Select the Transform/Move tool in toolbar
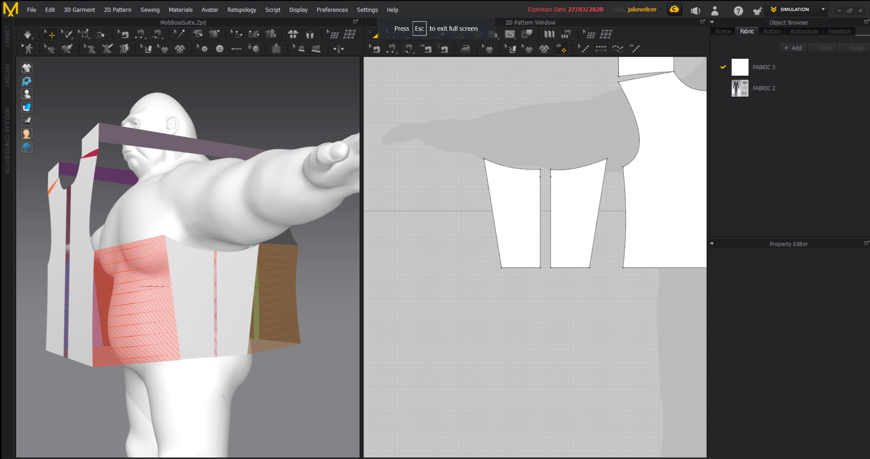 tap(51, 35)
